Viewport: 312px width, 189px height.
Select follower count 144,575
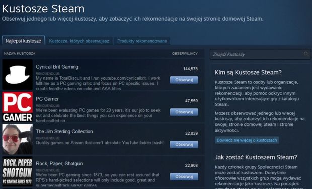[x=190, y=69]
